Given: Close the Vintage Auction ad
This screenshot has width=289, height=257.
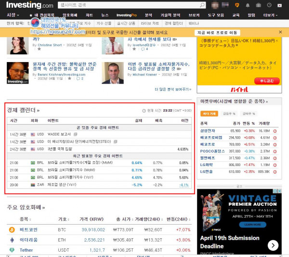Looking at the screenshot, I should coord(279,191).
